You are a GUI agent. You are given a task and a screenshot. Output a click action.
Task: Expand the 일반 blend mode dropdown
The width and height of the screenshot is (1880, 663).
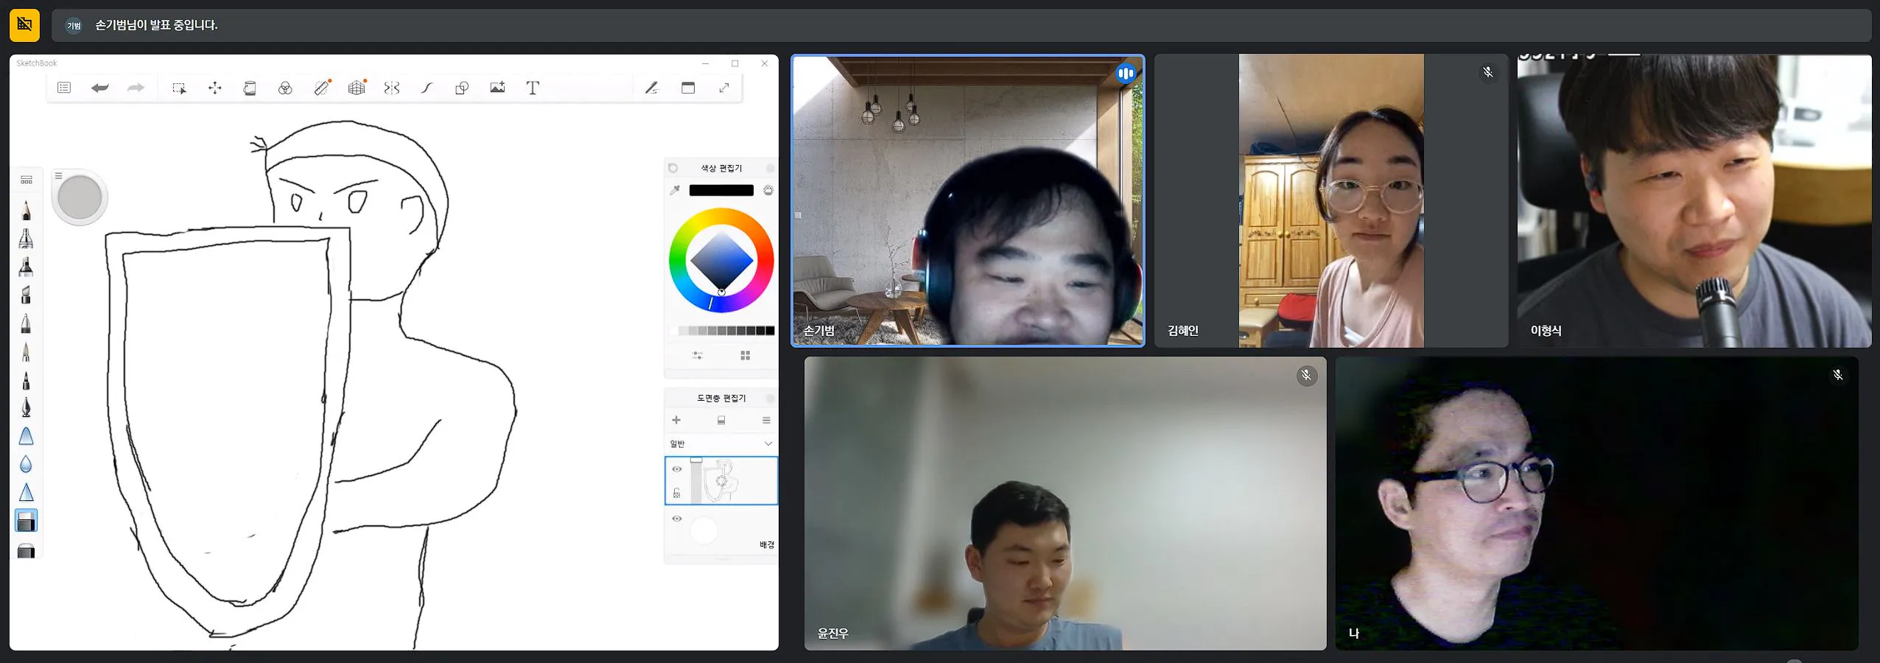(721, 443)
